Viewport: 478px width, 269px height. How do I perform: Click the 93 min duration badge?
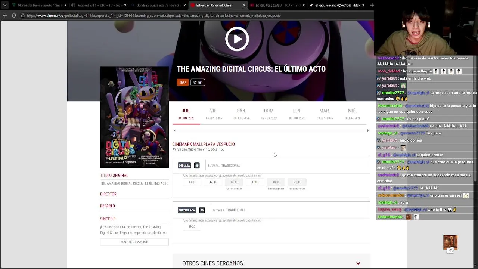click(198, 82)
